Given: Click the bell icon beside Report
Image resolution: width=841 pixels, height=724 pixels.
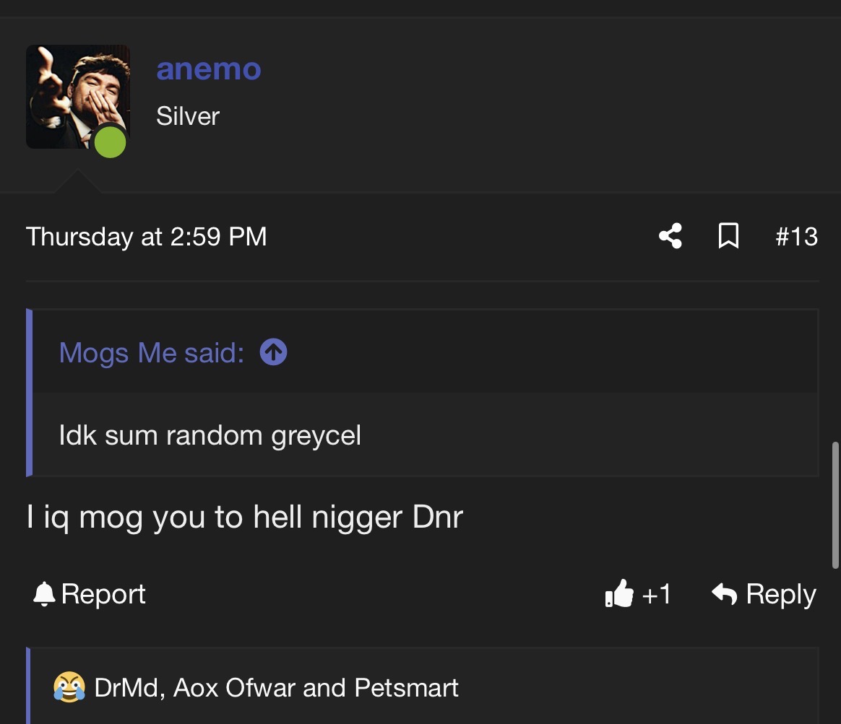Looking at the screenshot, I should pos(44,593).
